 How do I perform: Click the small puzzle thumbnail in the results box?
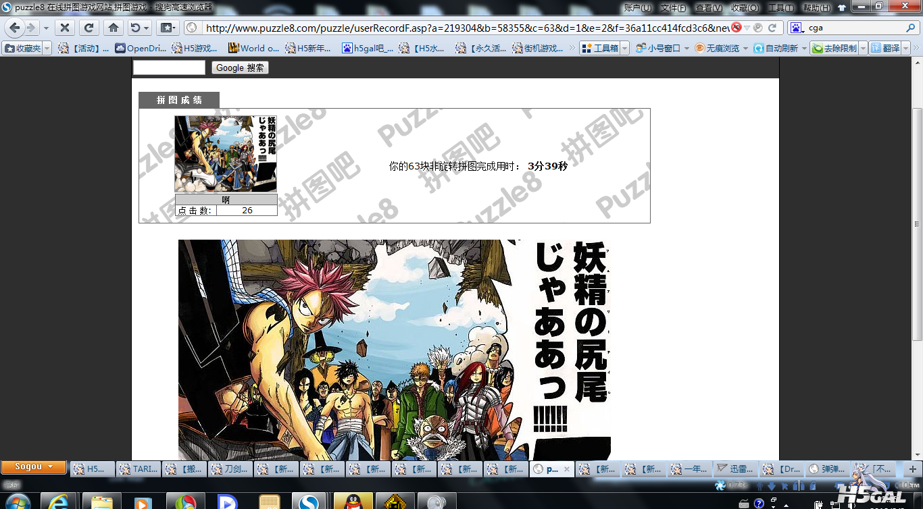[226, 153]
